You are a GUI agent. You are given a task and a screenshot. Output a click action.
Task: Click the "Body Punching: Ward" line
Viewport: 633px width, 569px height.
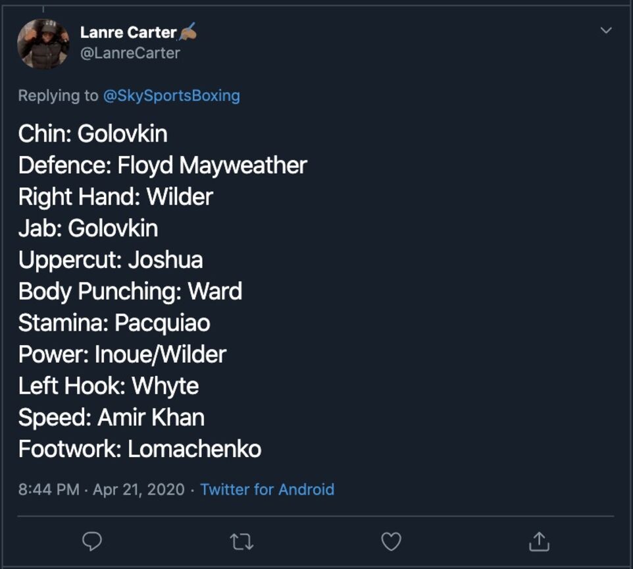(x=130, y=291)
